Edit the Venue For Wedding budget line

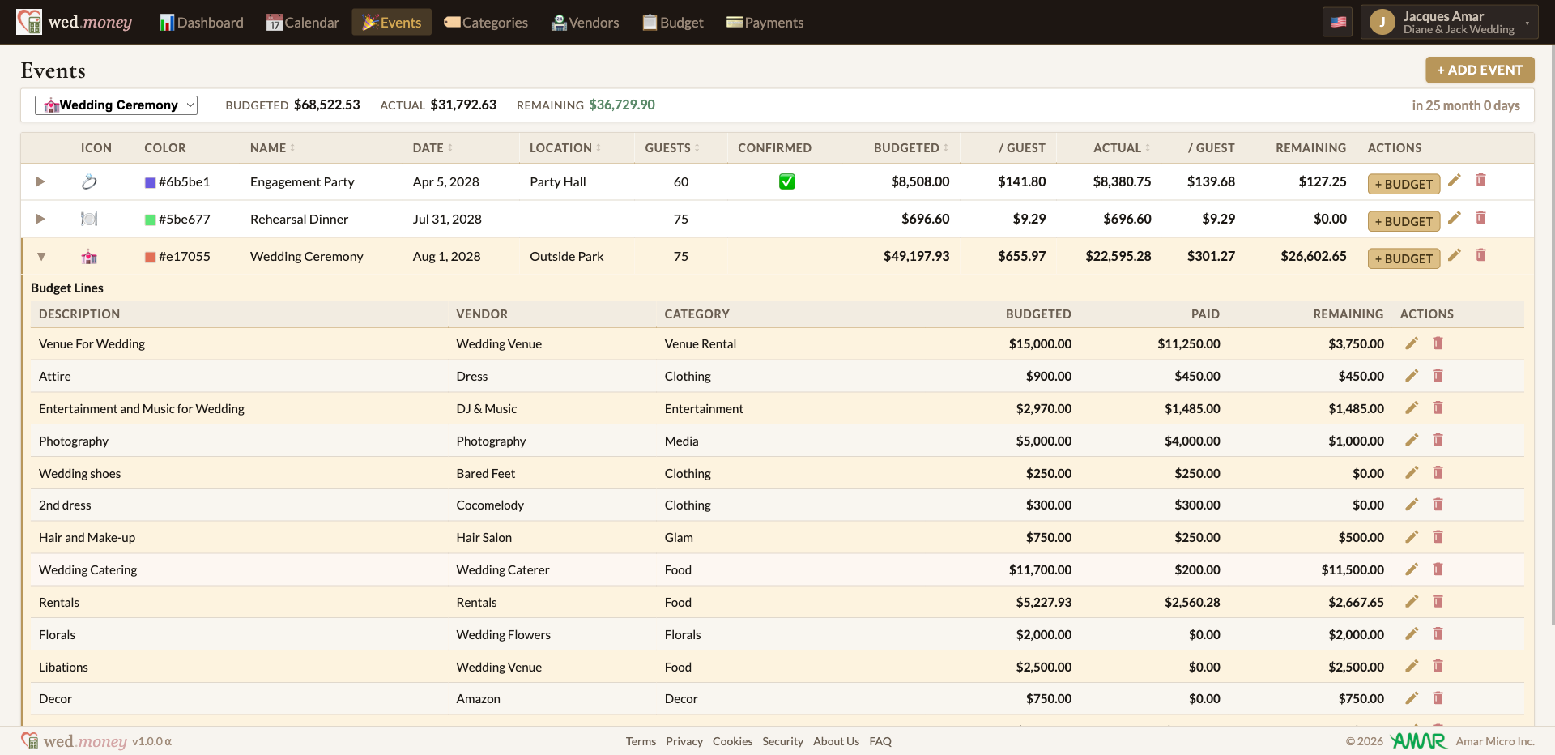[1412, 343]
